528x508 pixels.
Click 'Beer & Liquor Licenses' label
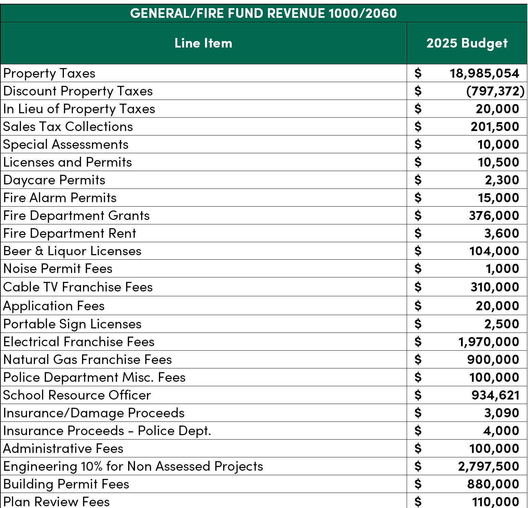72,251
